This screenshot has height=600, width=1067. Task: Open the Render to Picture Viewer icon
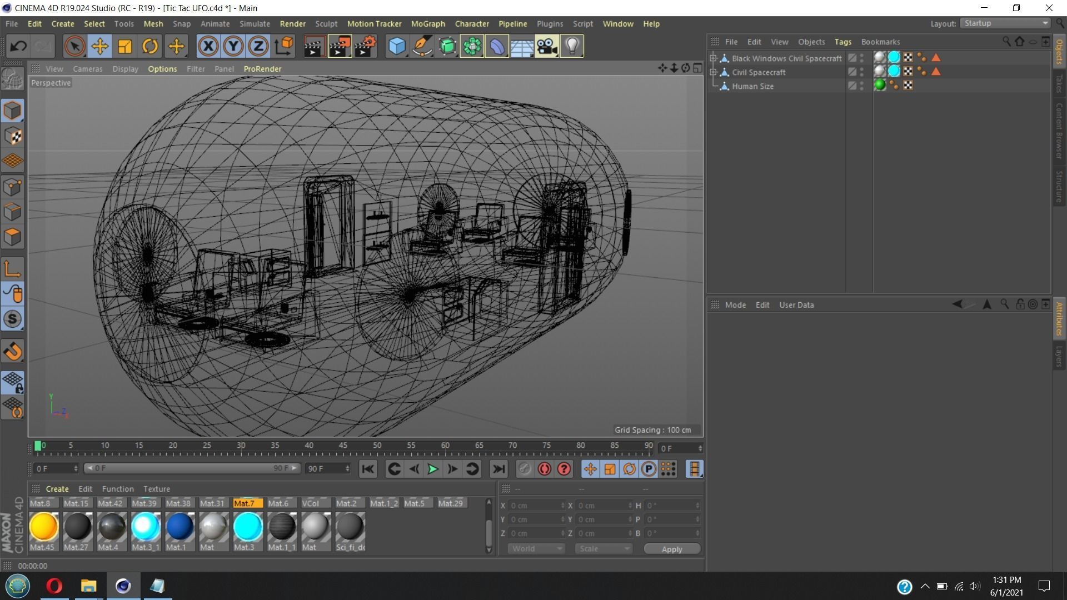point(340,46)
